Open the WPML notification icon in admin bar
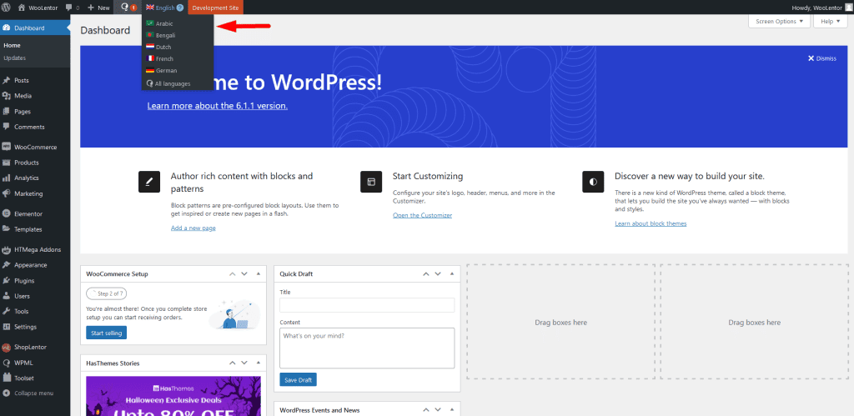The height and width of the screenshot is (416, 854). [128, 8]
